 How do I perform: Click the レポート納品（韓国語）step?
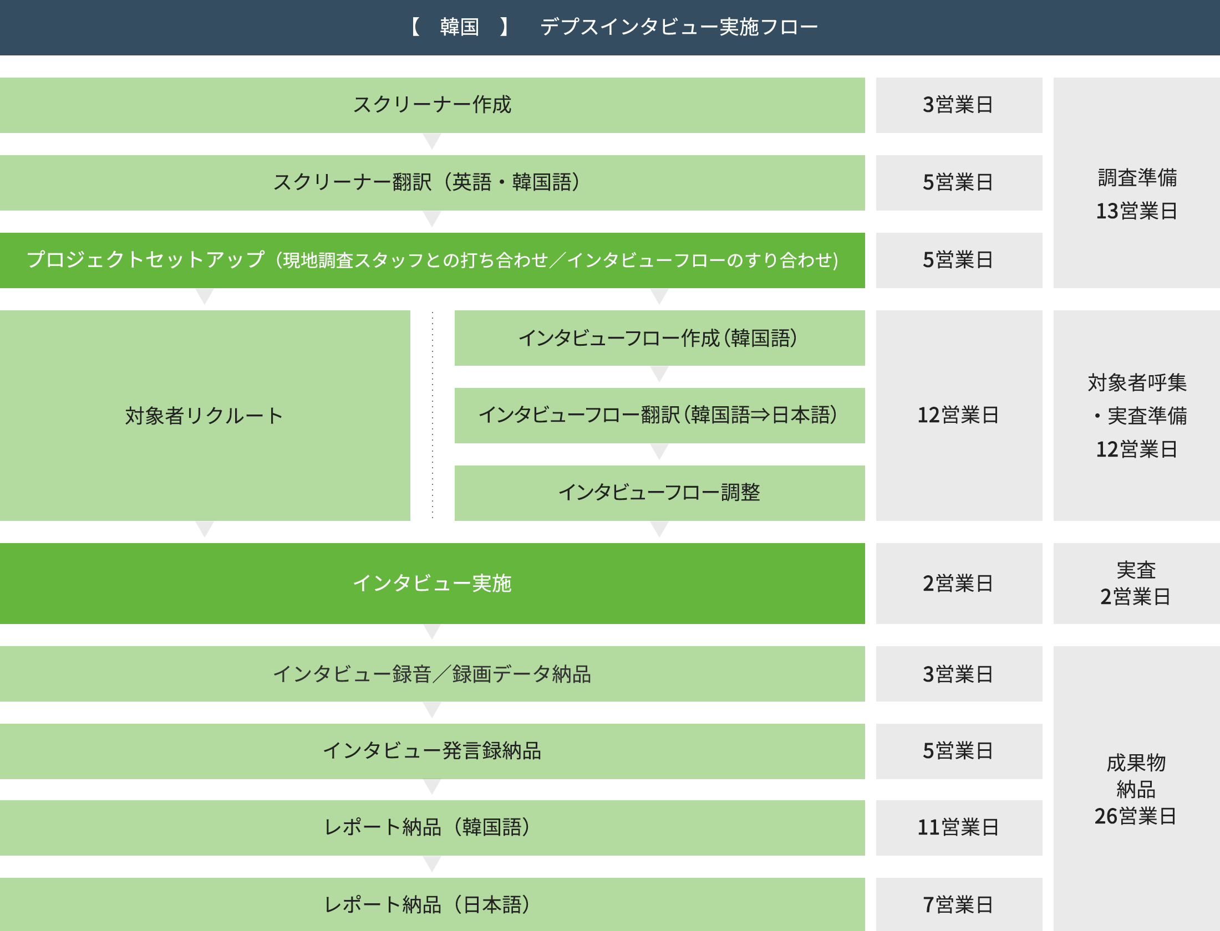click(x=432, y=827)
